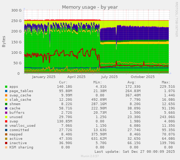
Task: Select the unused legend label
Action: point(16,117)
